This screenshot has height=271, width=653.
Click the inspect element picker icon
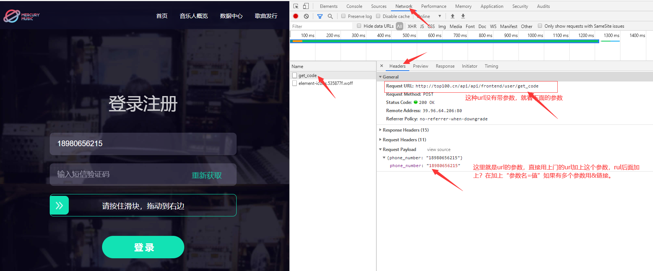point(296,6)
